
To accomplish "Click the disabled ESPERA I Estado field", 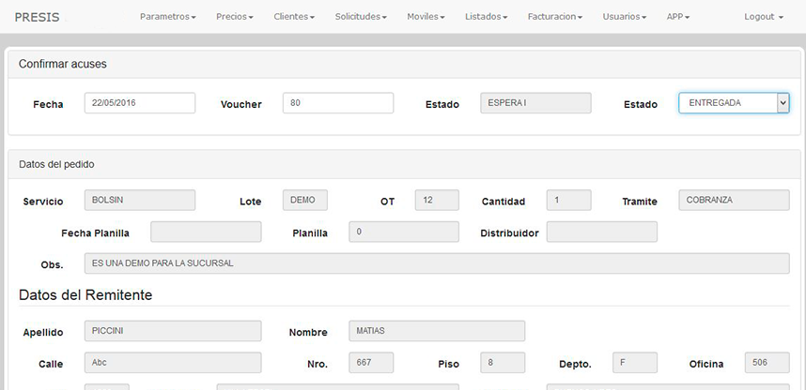I will pyautogui.click(x=535, y=103).
